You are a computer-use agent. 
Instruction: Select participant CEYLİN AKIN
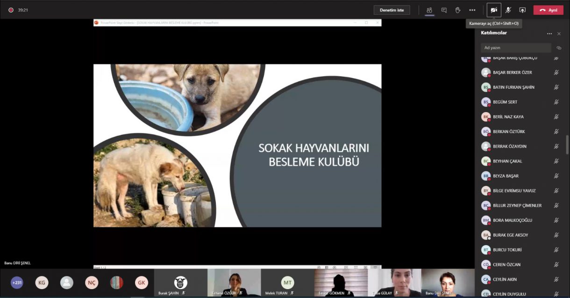tap(520, 279)
